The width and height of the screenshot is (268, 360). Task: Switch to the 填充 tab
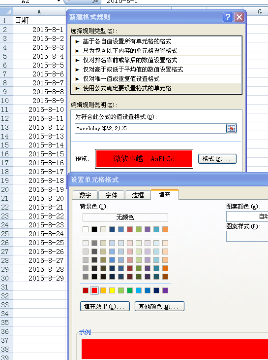[x=165, y=195]
